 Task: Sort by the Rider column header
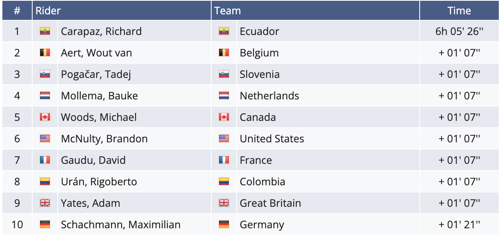pos(48,11)
